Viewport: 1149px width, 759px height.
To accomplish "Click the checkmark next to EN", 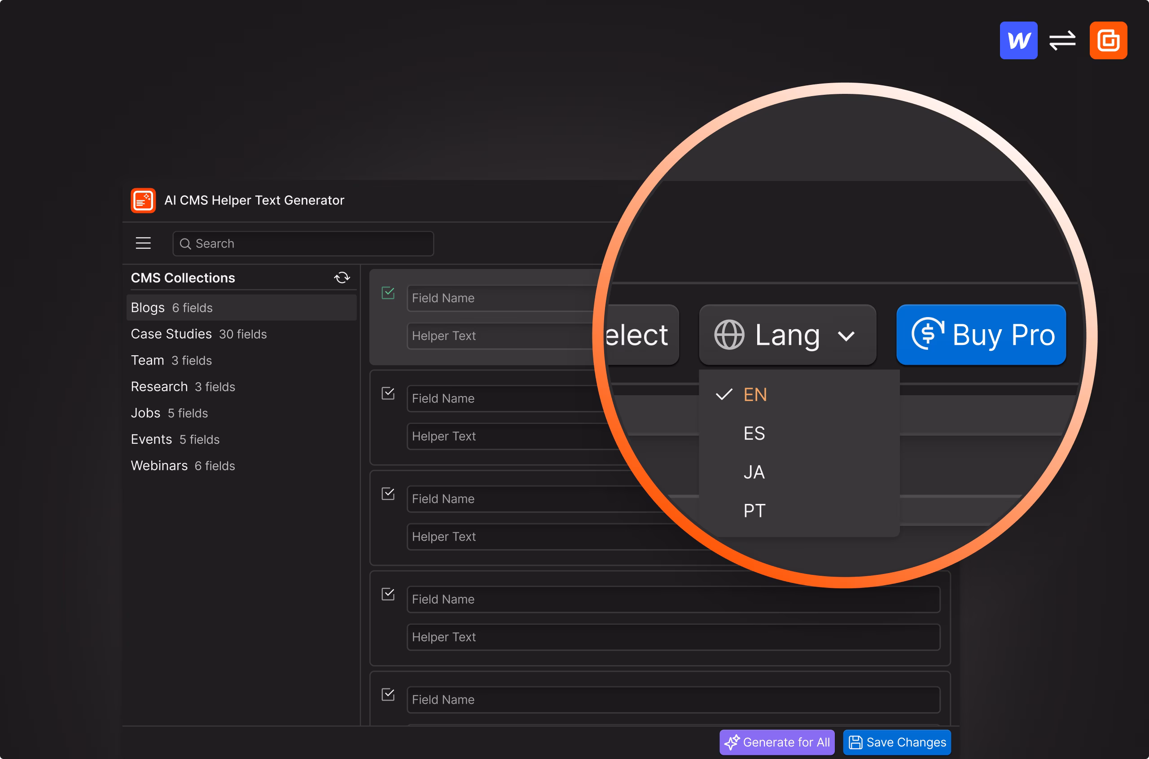I will (724, 394).
